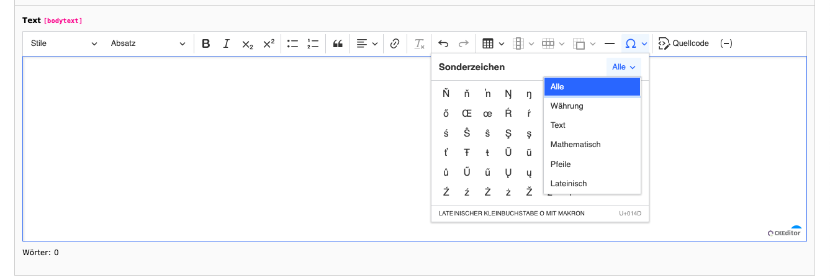Select Pfeile category option

pyautogui.click(x=592, y=165)
